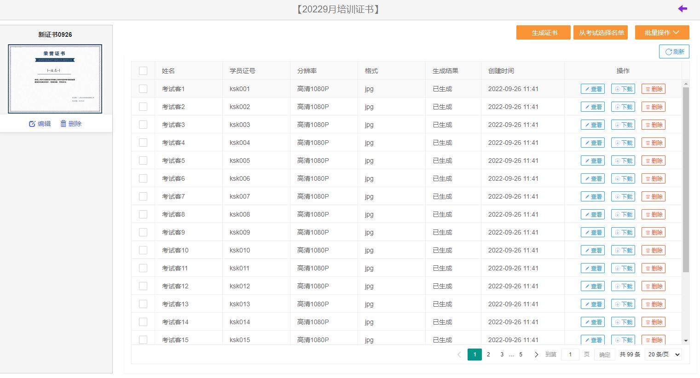
Task: Tick the checkbox for 考试客8
Action: coord(143,215)
